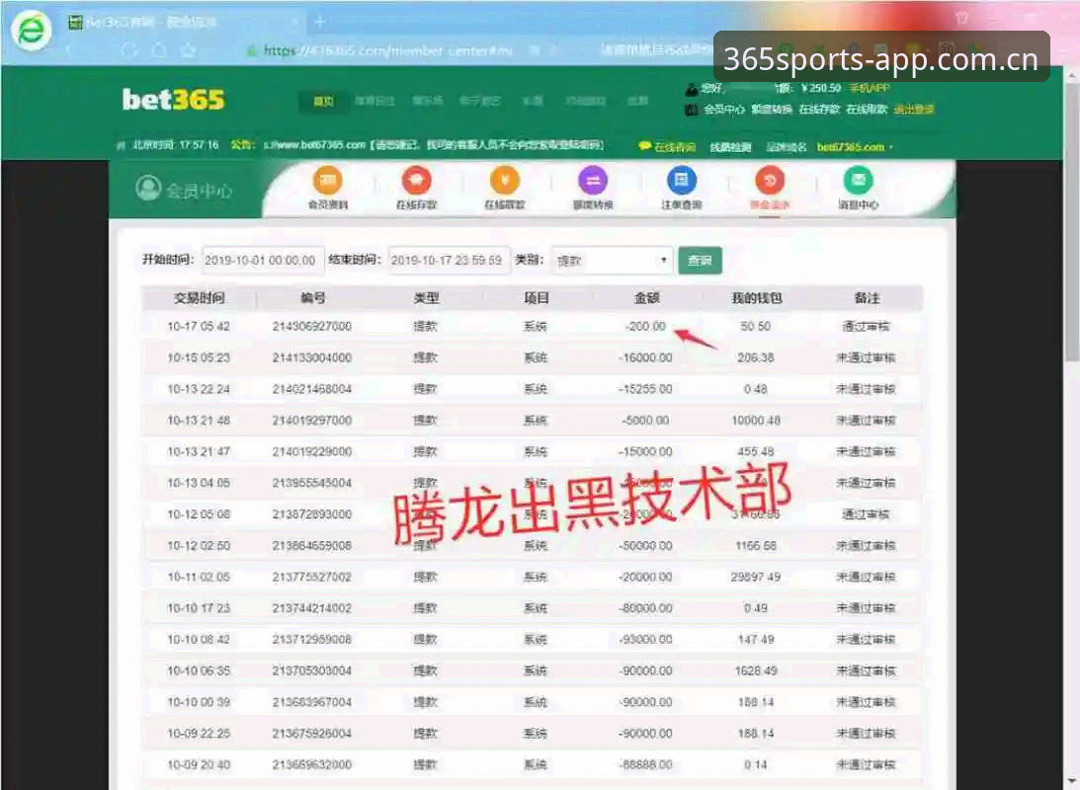Open the 类别 dropdown showing 提款
The height and width of the screenshot is (790, 1080).
click(x=612, y=260)
